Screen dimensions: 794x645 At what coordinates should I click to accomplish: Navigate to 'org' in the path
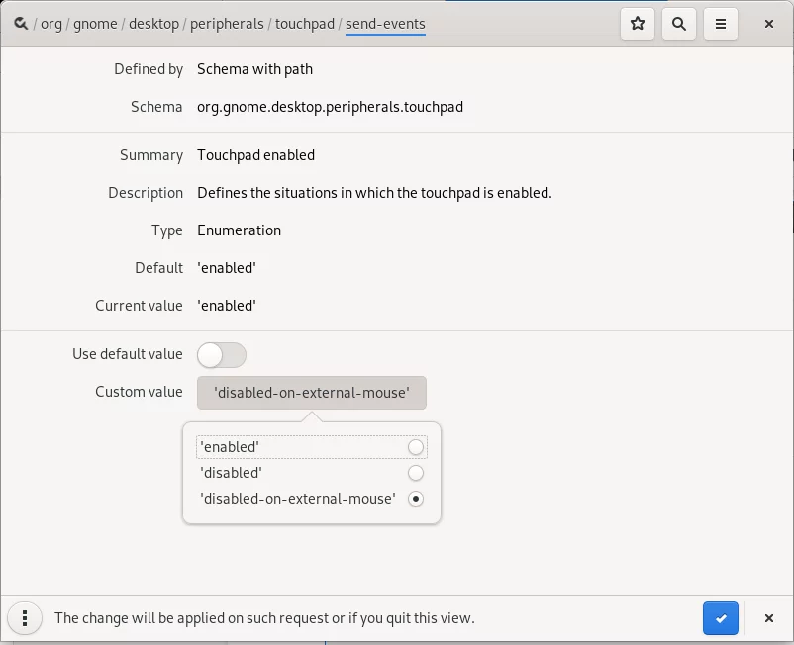(x=51, y=24)
